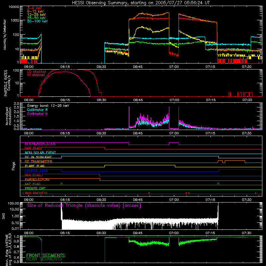Click the 100.00 tick on the SAS axis
This screenshot has width=266, height=266.
click(13, 203)
